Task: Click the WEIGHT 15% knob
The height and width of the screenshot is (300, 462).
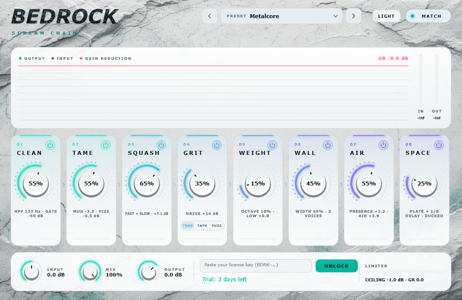Action: click(x=258, y=184)
